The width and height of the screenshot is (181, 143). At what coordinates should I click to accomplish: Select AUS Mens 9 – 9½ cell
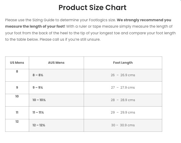(x=56, y=88)
